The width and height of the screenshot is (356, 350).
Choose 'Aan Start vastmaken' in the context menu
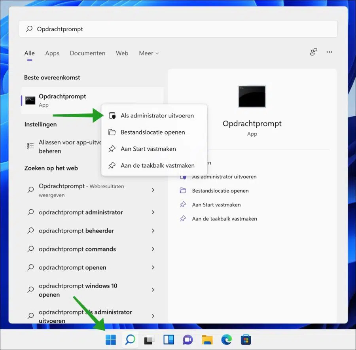tap(154, 149)
